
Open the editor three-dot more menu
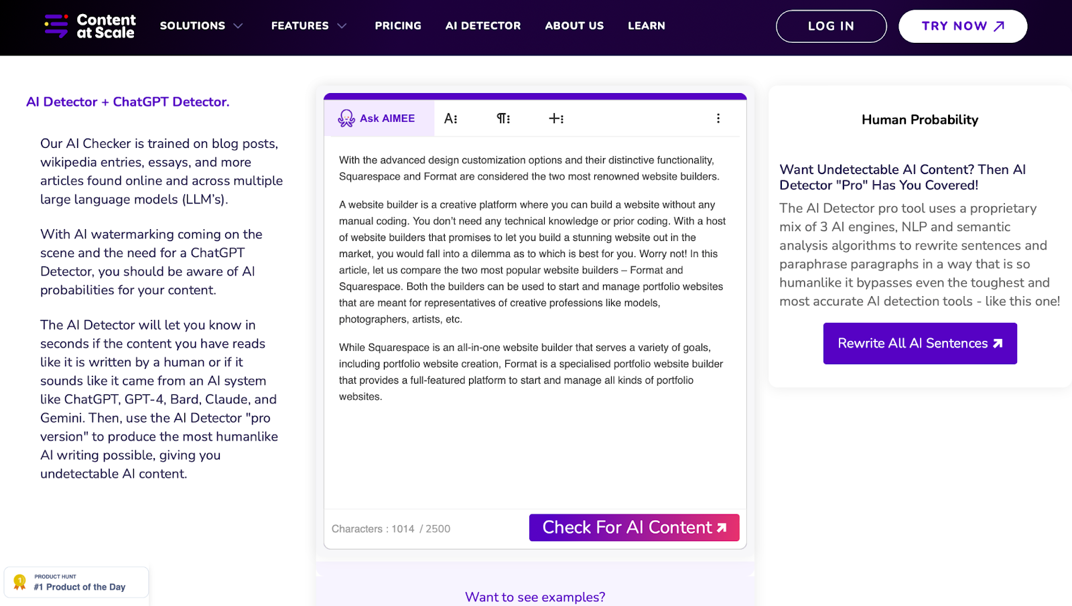[x=718, y=119]
